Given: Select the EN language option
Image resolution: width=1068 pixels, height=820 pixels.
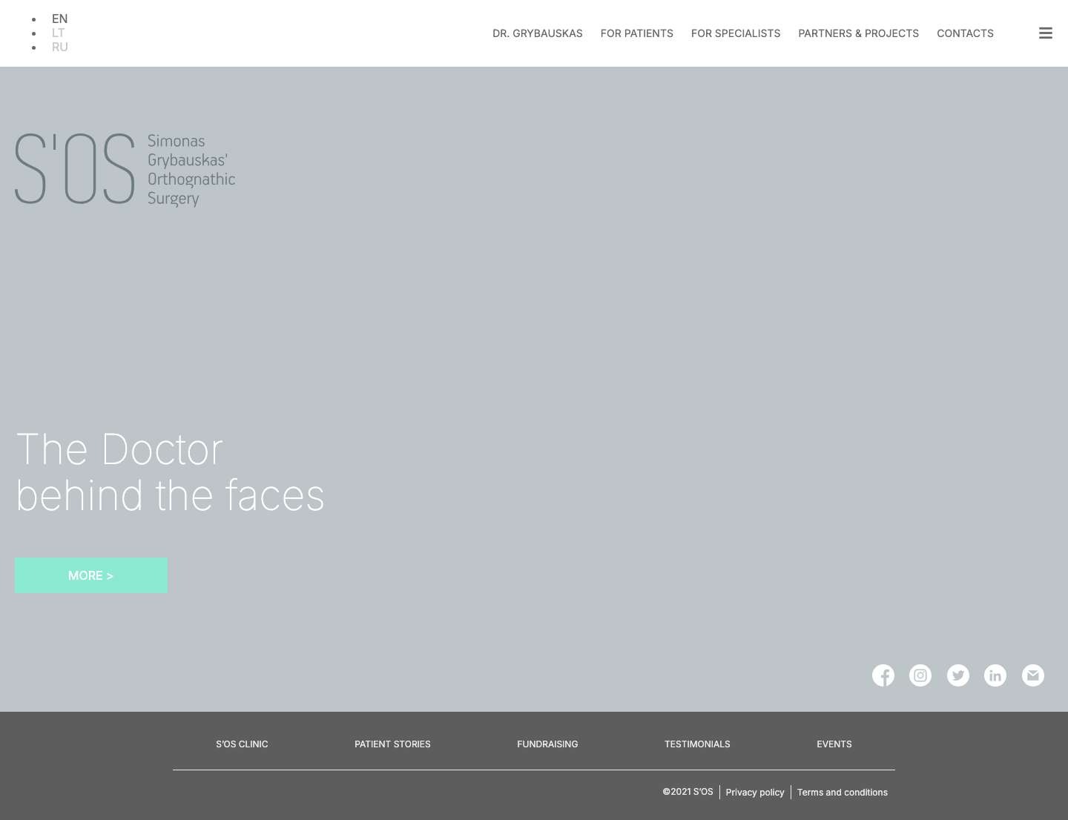Looking at the screenshot, I should tap(59, 19).
